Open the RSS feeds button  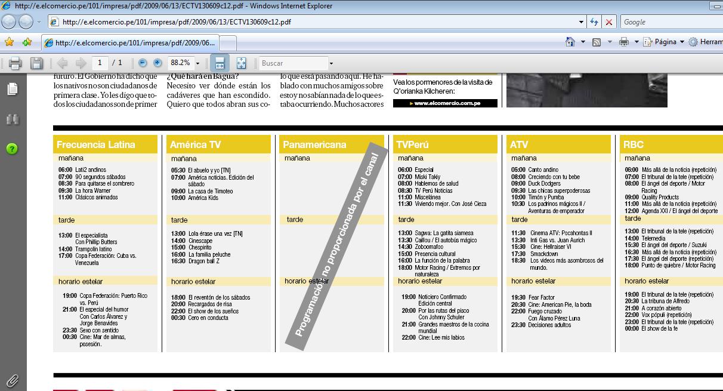pos(596,42)
